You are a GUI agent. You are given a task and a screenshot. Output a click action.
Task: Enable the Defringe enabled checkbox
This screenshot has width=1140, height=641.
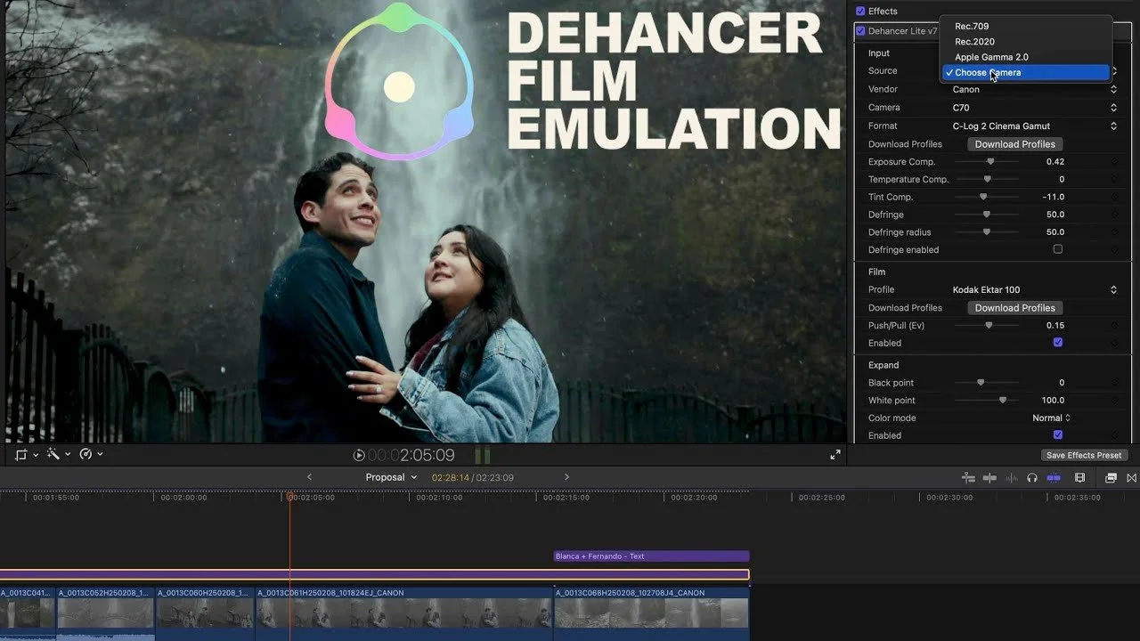1058,249
